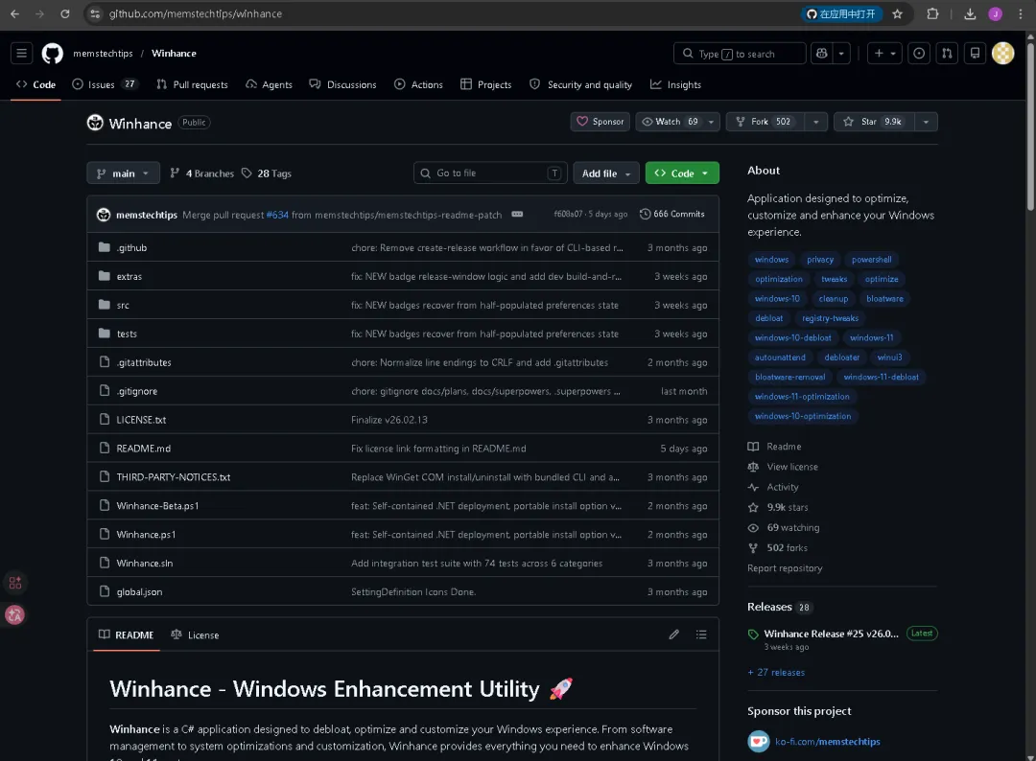The height and width of the screenshot is (761, 1036).
Task: Open the GitHub homepage logo
Action: click(x=52, y=54)
